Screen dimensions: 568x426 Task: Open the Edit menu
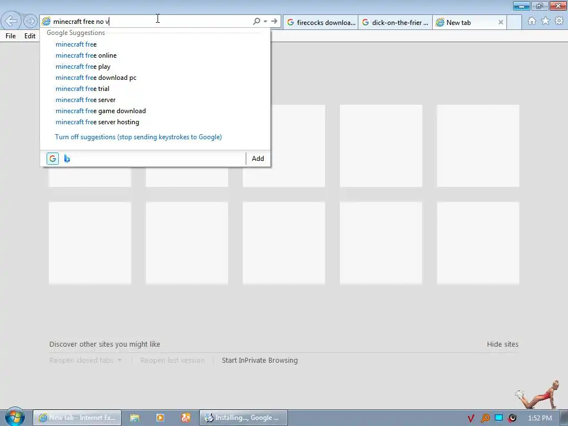click(x=30, y=36)
